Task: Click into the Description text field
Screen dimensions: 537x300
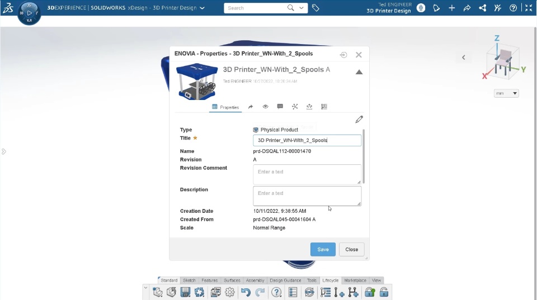Action: (307, 196)
